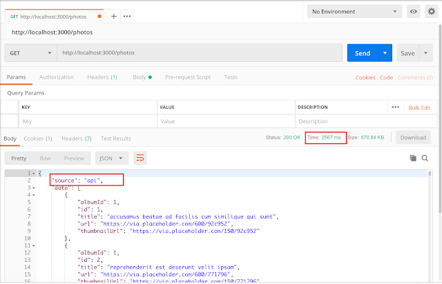442x284 pixels.
Task: Open the JSON format dropdown
Action: [x=112, y=158]
